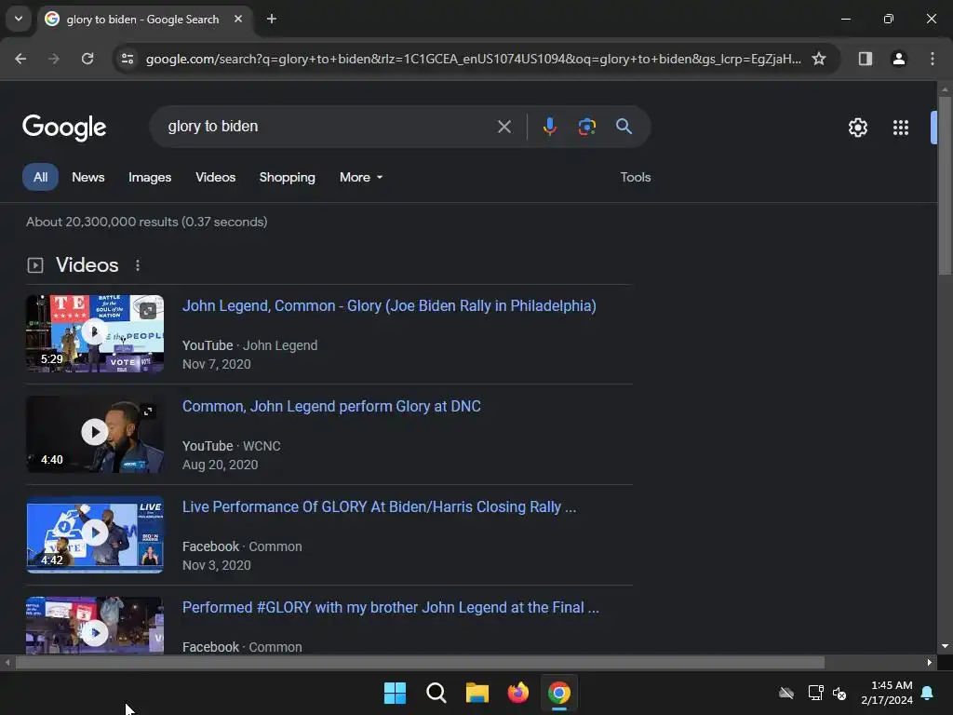Viewport: 953px width, 715px height.
Task: Open 'John Legend, Common - Glory' video link
Action: tap(389, 305)
